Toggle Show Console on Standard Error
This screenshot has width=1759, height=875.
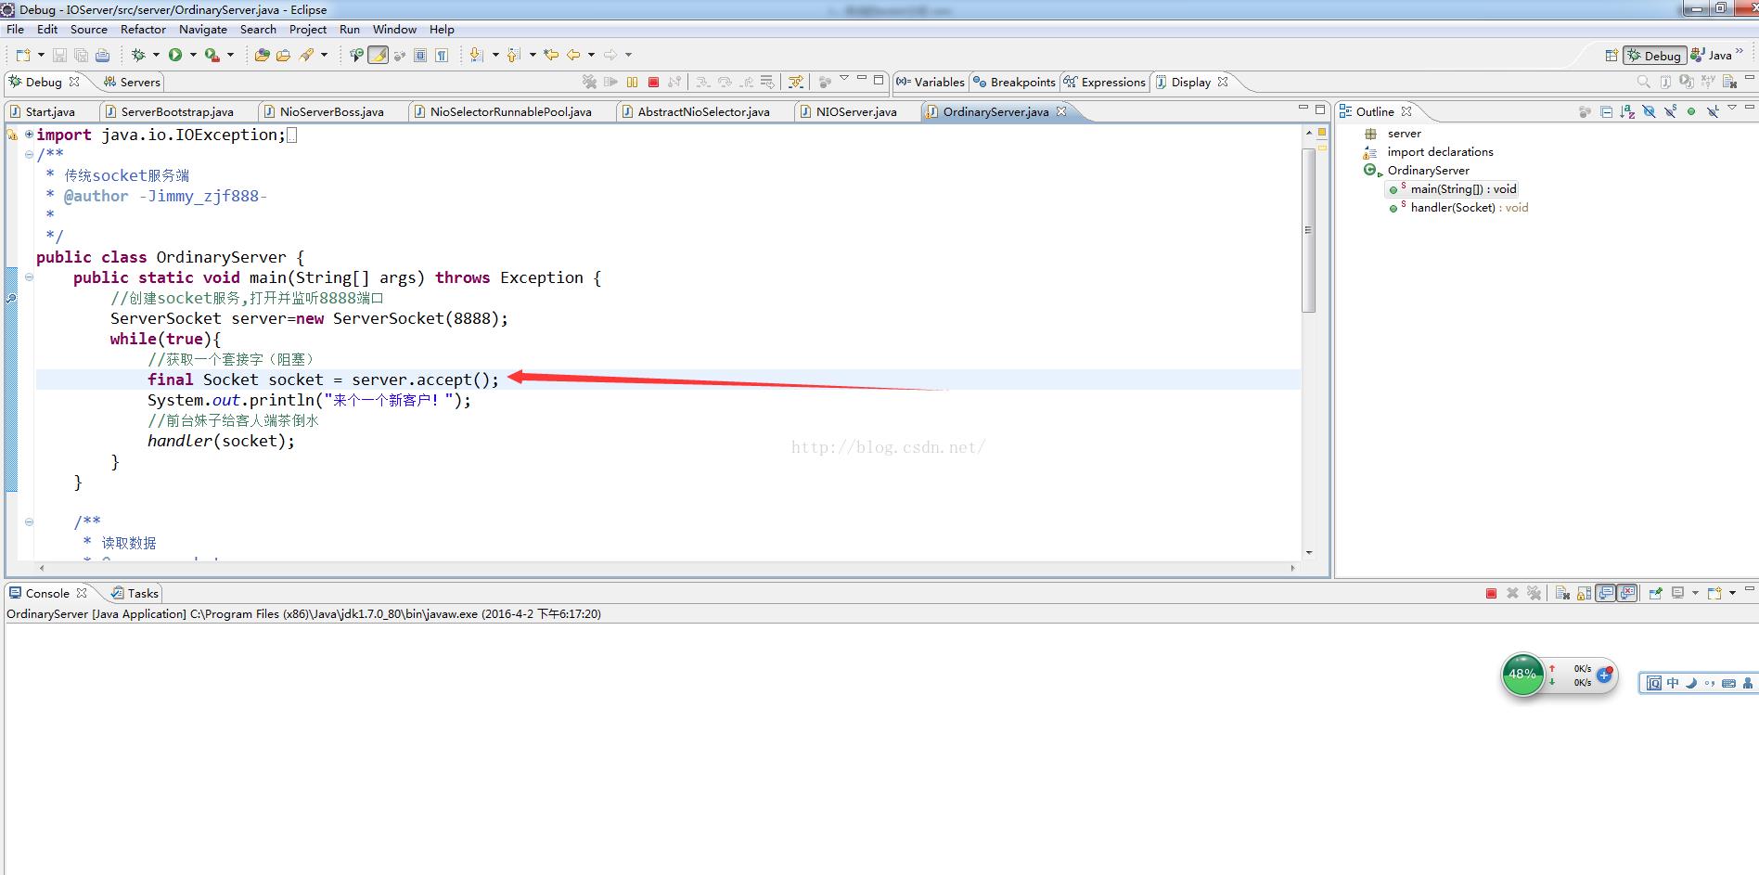(x=1626, y=593)
